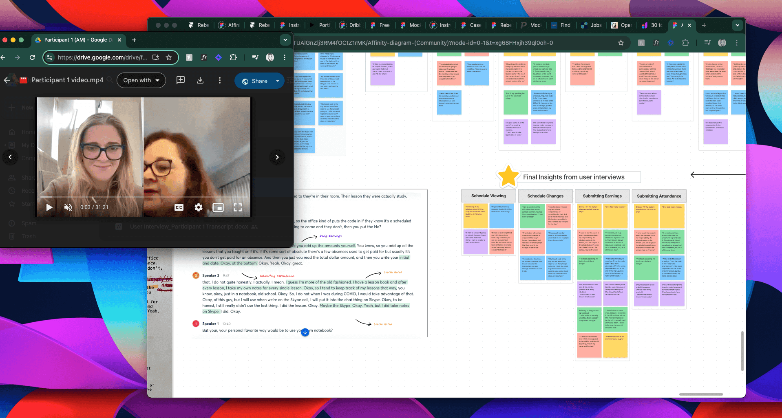Open media controls in Drive window
The image size is (782, 418).
[255, 57]
